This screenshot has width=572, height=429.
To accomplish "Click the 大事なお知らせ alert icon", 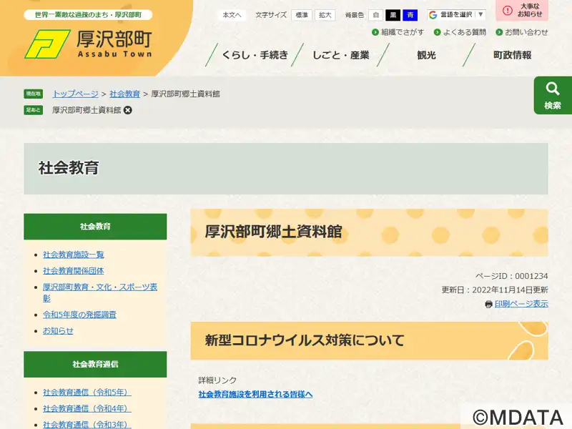I will pyautogui.click(x=508, y=11).
